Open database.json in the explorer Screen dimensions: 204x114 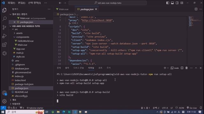pos(31,68)
